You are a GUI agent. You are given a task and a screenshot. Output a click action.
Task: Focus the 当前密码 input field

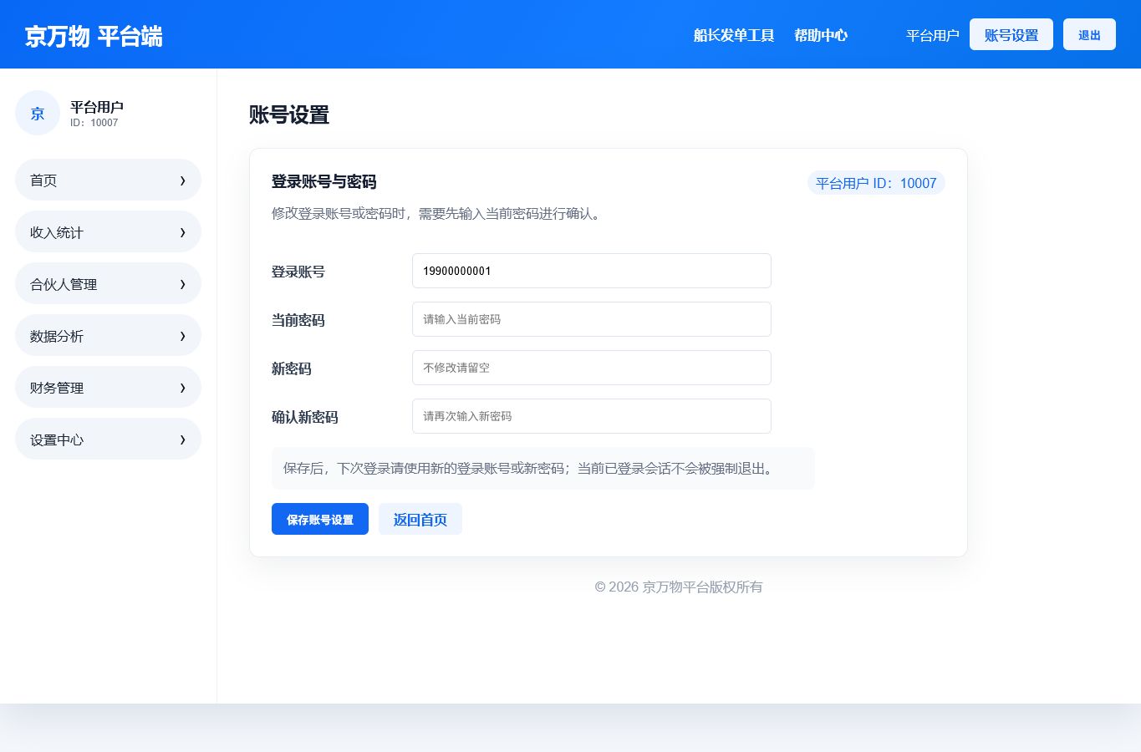point(592,319)
